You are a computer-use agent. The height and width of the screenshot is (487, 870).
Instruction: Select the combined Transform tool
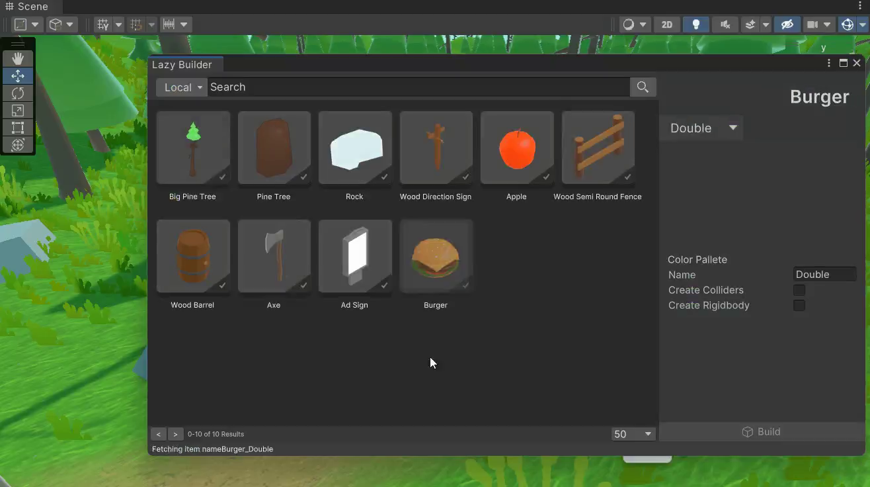18,145
